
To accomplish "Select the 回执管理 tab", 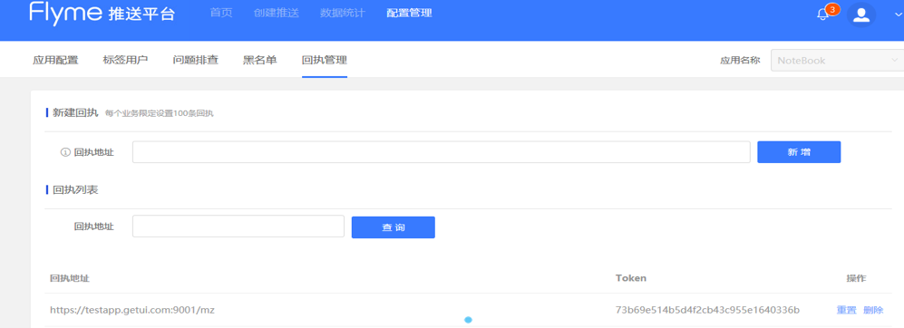I will tap(325, 60).
